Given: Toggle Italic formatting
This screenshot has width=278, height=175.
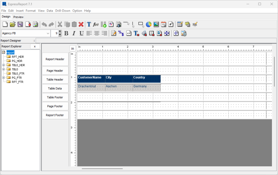Looking at the screenshot, I should pos(74,33).
